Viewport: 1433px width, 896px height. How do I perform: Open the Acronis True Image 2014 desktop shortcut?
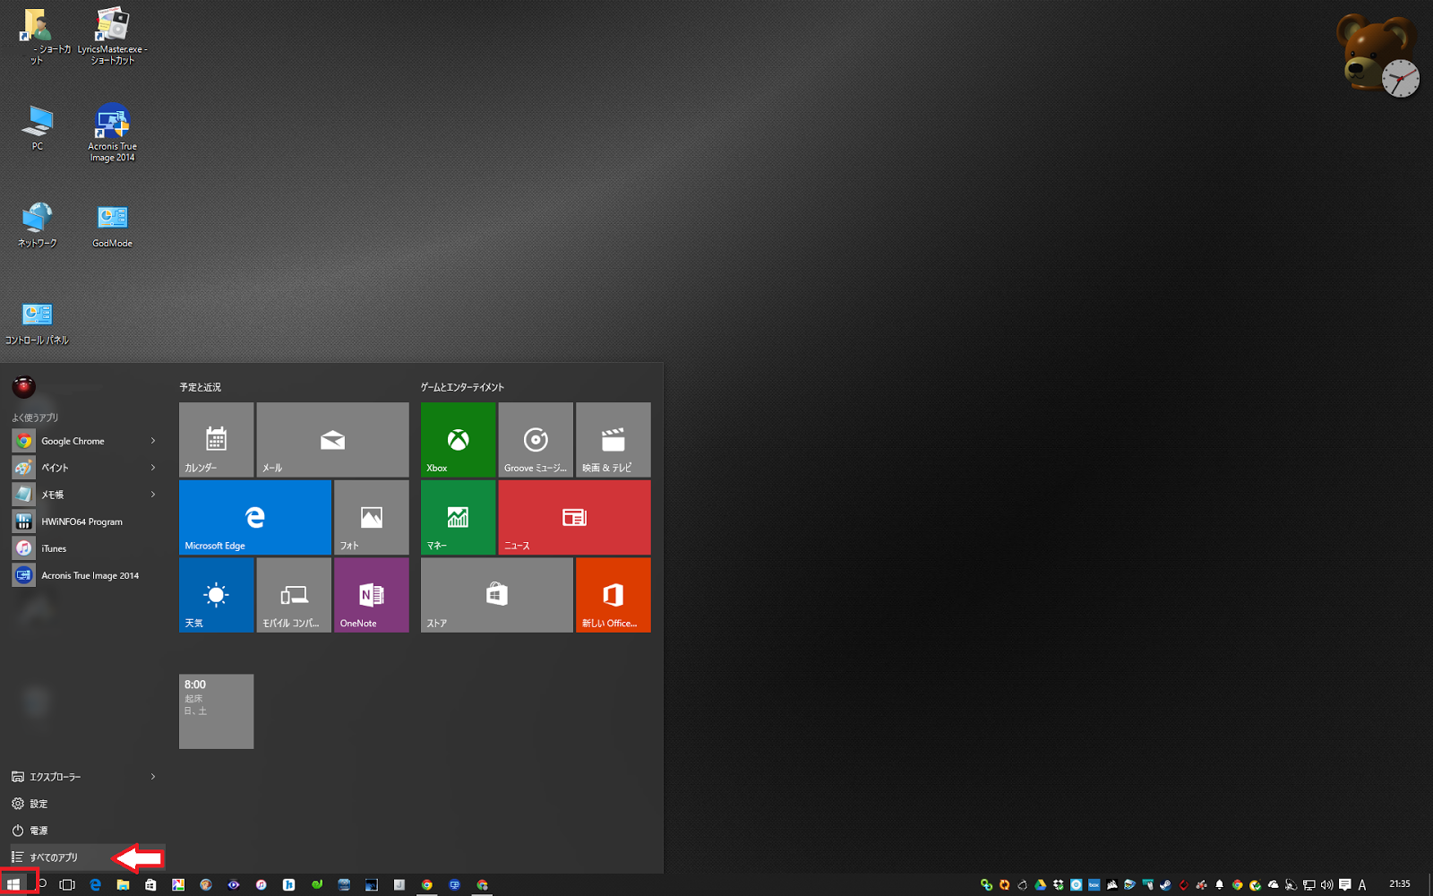[112, 133]
